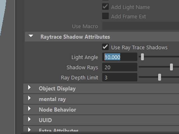Uncheck Use Ray Trace Shadows

[x=105, y=47]
